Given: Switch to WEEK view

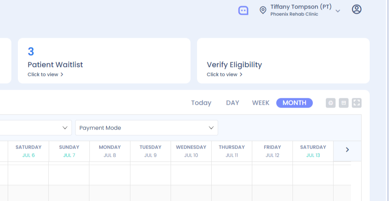Looking at the screenshot, I should 261,103.
